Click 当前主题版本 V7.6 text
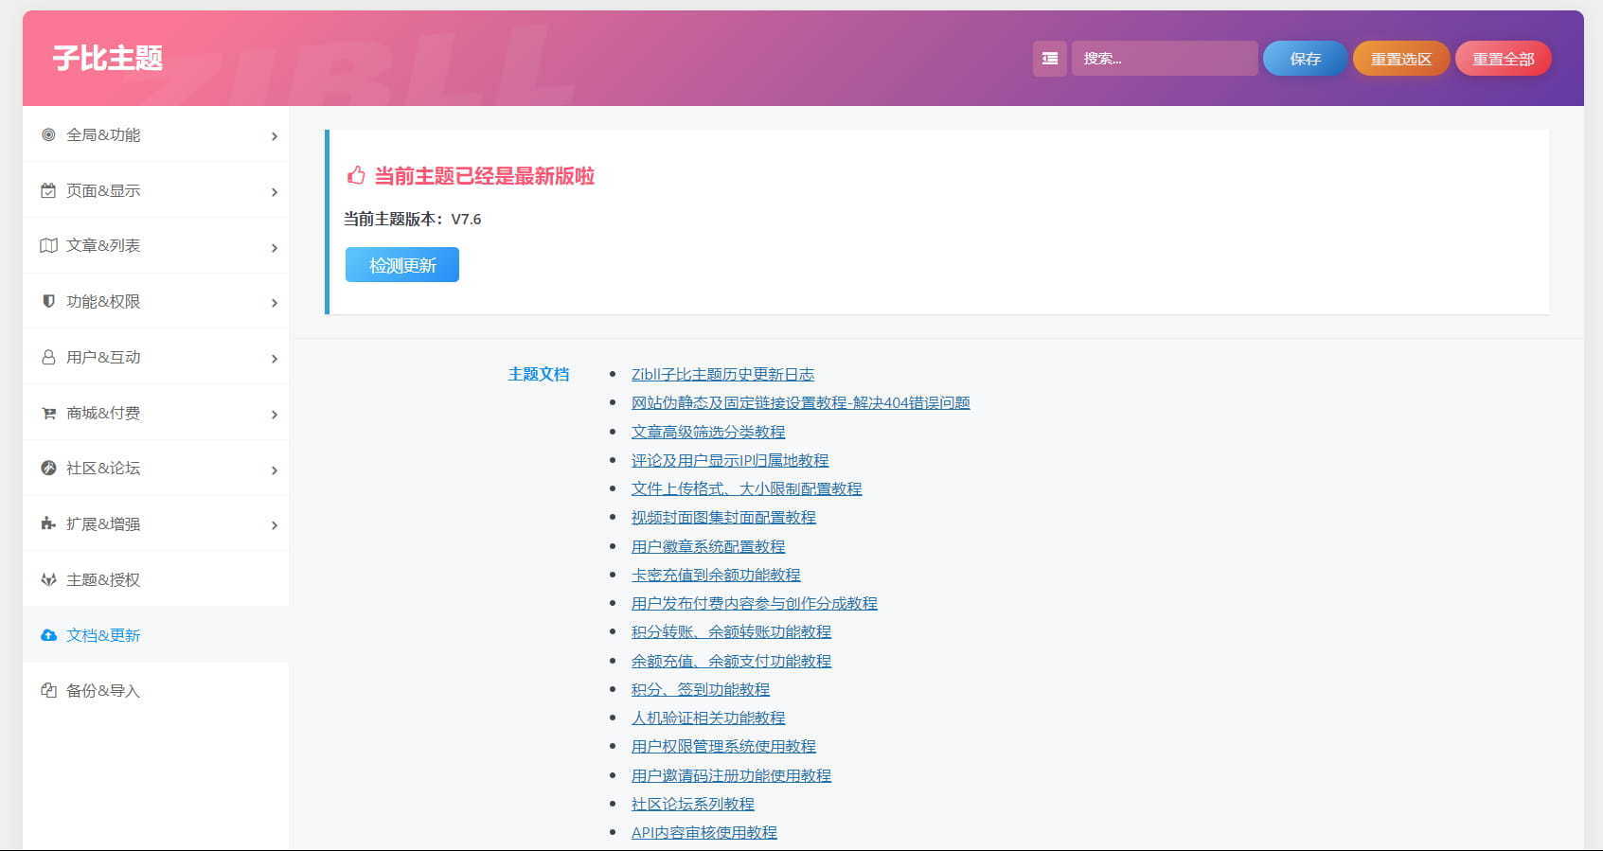The width and height of the screenshot is (1603, 851). tap(412, 219)
